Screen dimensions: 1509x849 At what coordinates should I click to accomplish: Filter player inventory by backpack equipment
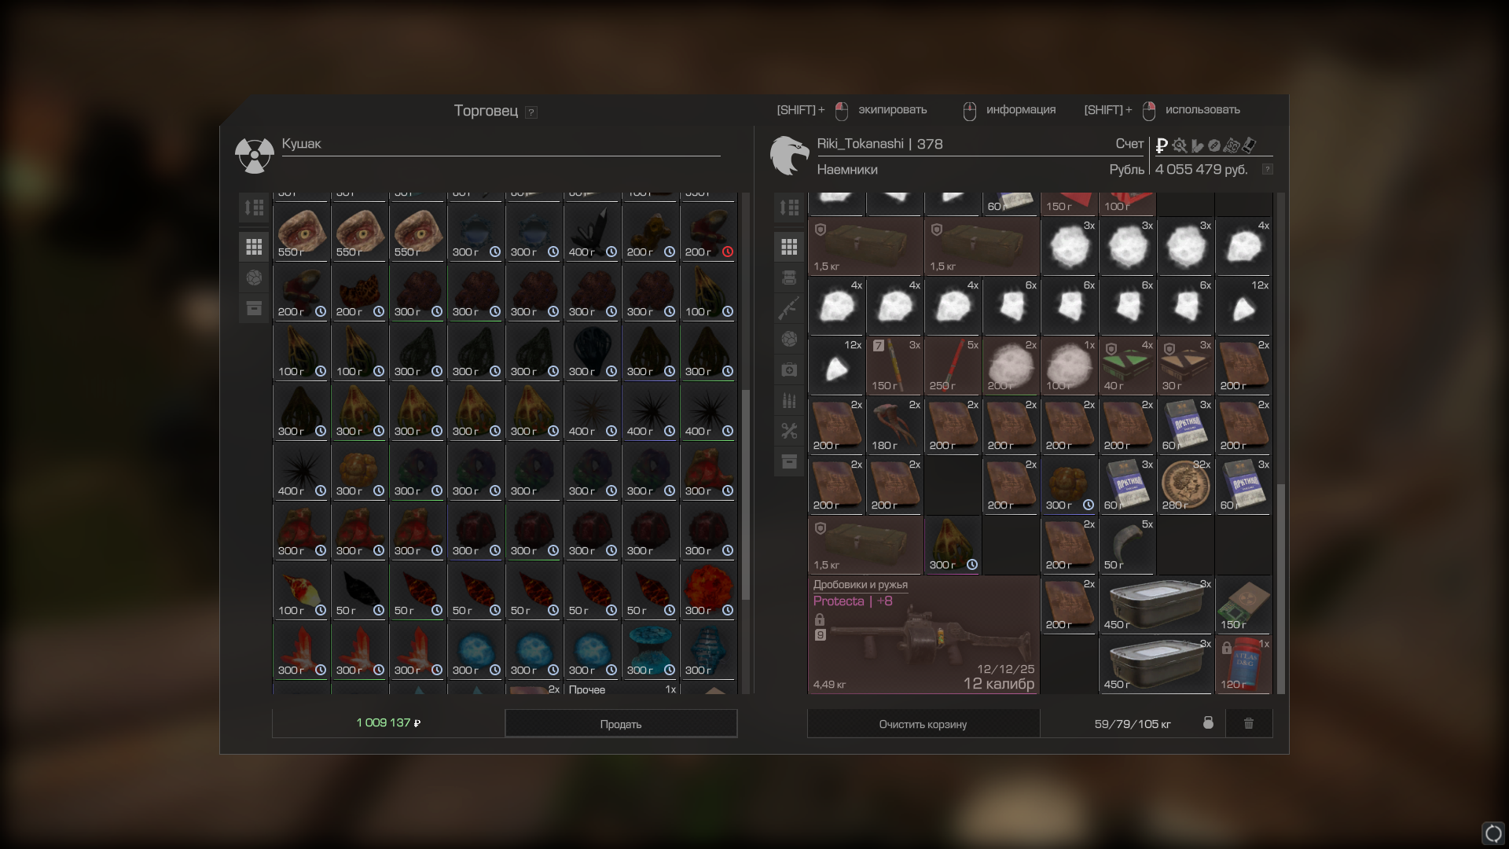(789, 277)
